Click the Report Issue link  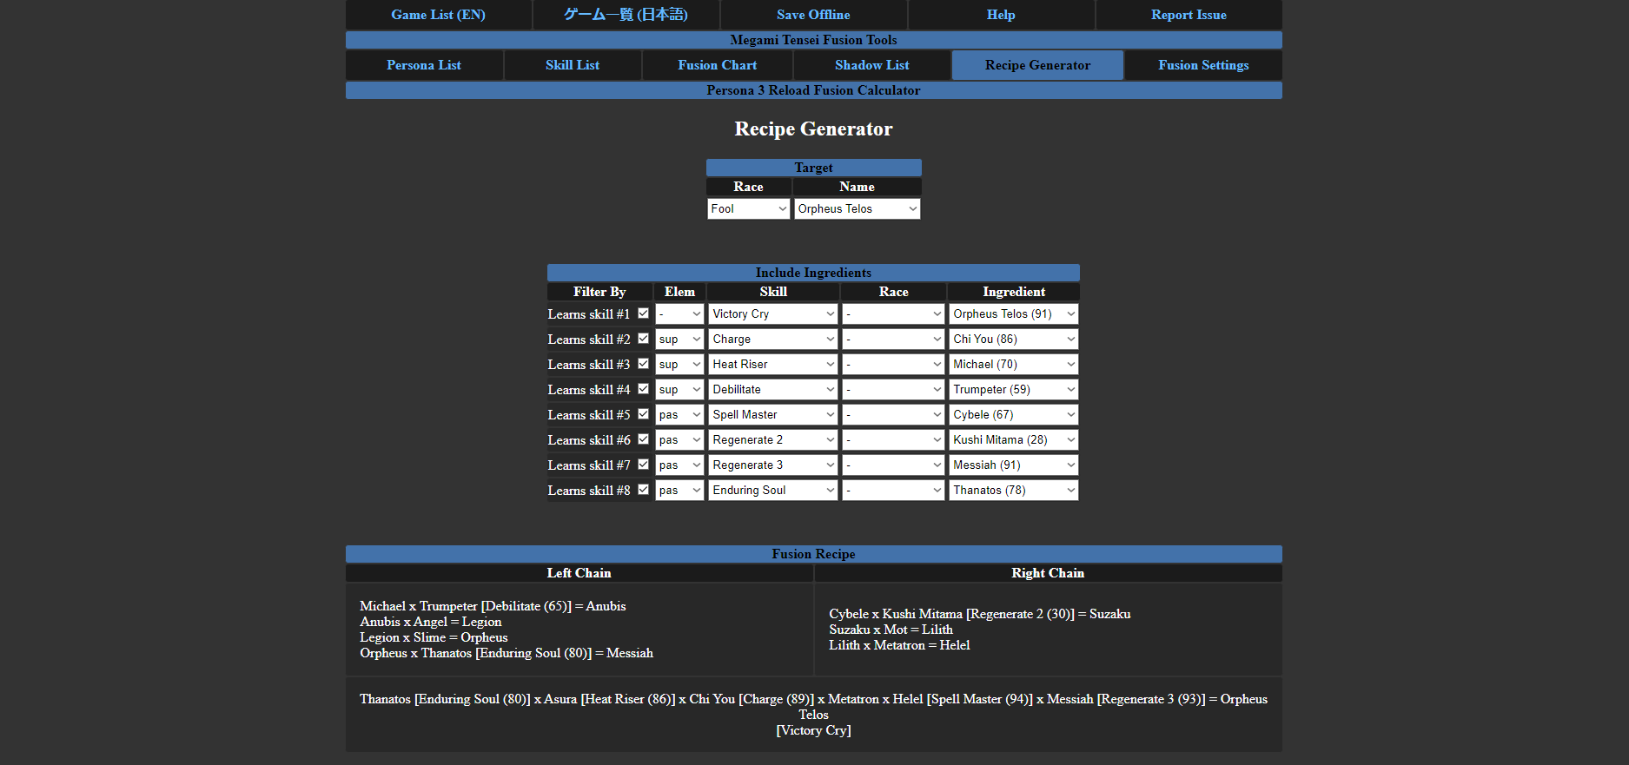point(1189,15)
